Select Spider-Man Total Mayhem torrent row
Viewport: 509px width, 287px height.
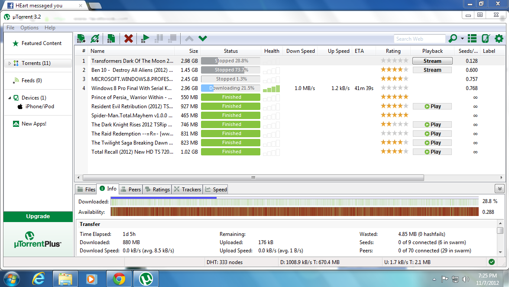(289, 116)
